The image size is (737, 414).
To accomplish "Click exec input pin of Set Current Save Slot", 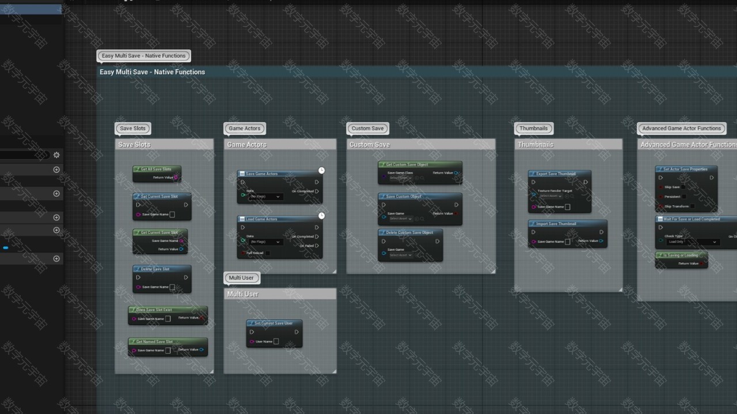I will (138, 204).
